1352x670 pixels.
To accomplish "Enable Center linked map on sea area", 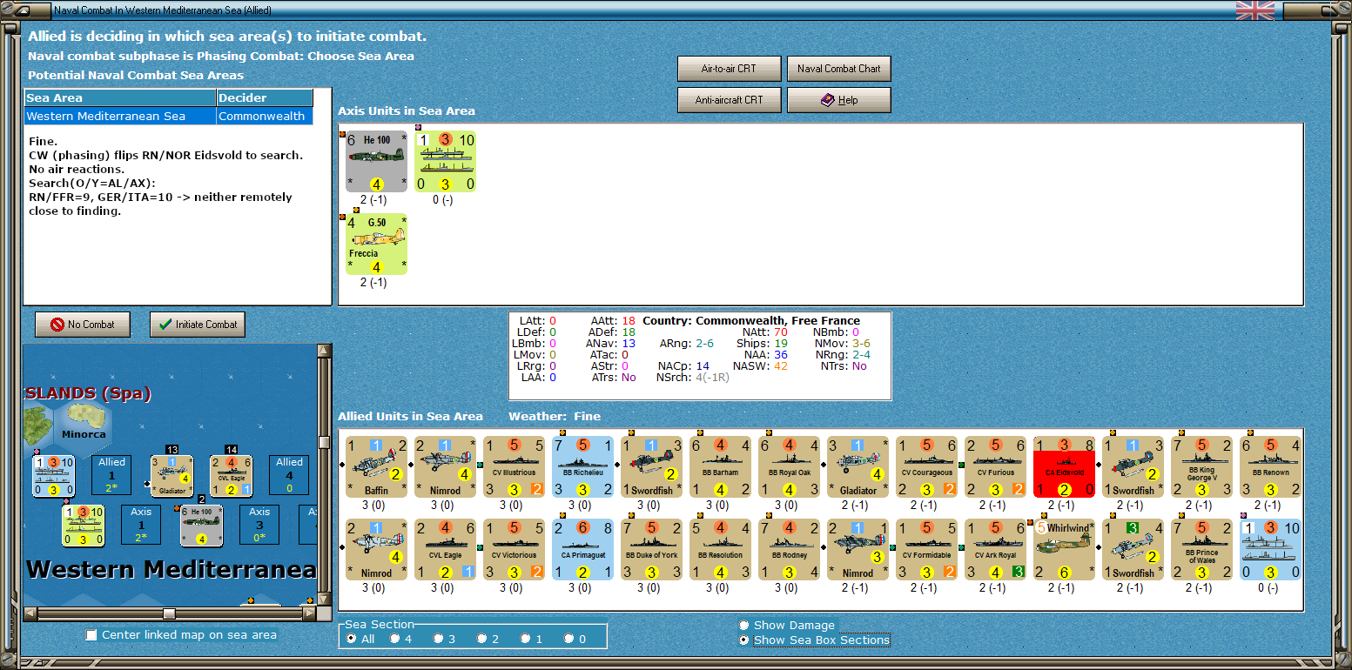I will [181, 635].
